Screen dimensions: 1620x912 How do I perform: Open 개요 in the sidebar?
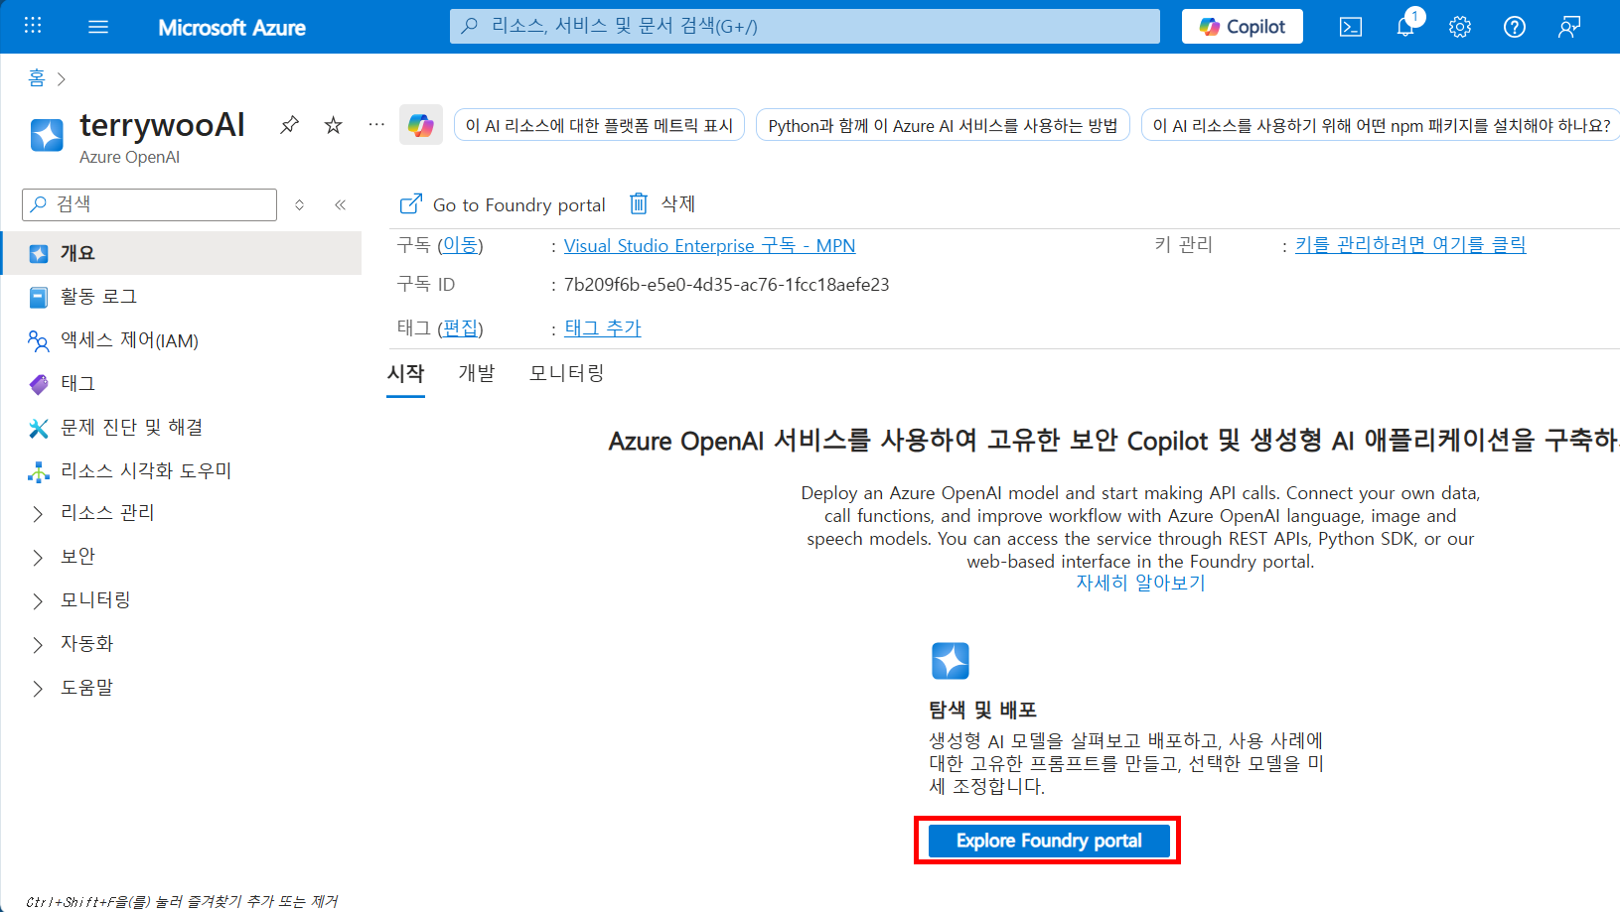click(181, 253)
